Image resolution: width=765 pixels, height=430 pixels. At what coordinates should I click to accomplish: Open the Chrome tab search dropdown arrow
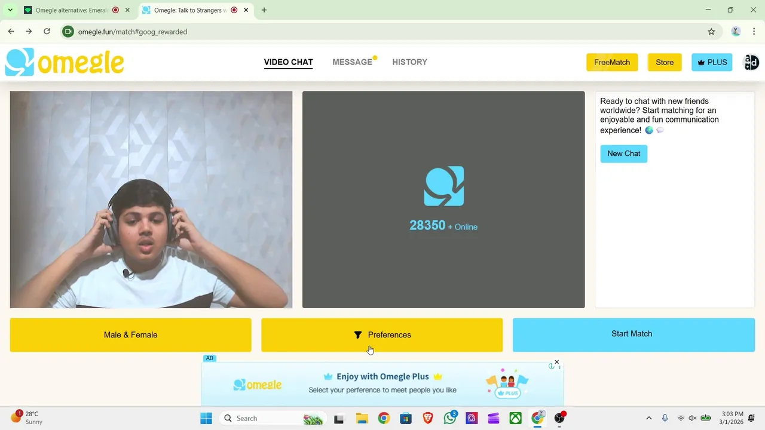(10, 10)
